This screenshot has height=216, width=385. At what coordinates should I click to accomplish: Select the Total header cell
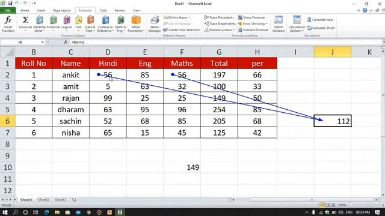219,64
